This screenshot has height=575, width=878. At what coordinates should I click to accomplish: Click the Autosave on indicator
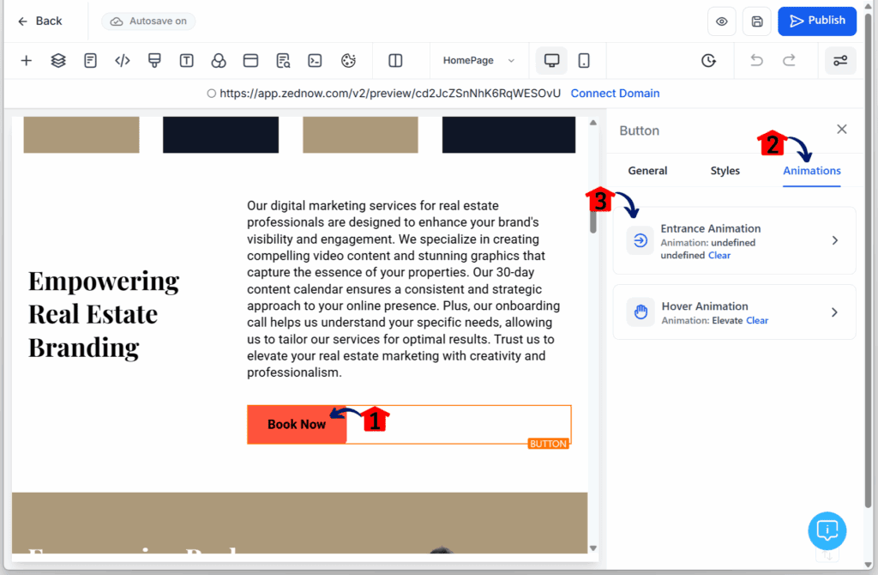[x=148, y=21]
